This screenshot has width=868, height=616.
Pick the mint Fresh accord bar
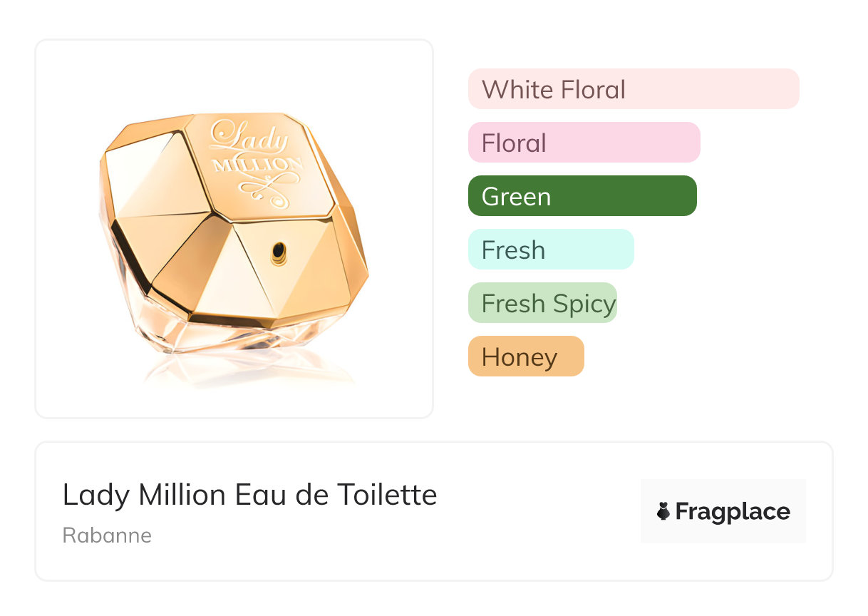click(x=550, y=250)
